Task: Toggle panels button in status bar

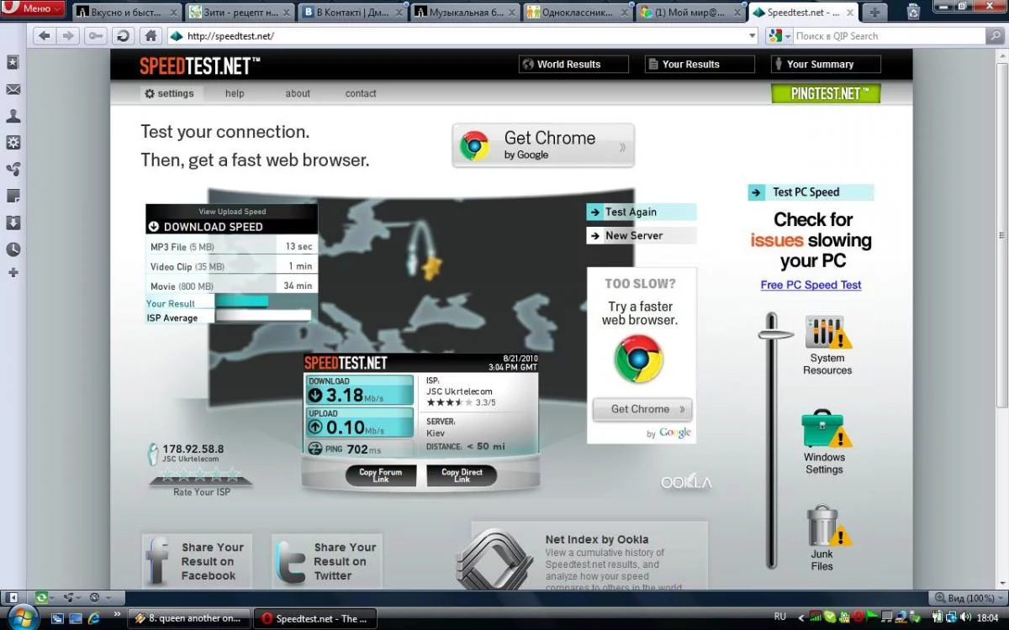Action: click(x=13, y=598)
